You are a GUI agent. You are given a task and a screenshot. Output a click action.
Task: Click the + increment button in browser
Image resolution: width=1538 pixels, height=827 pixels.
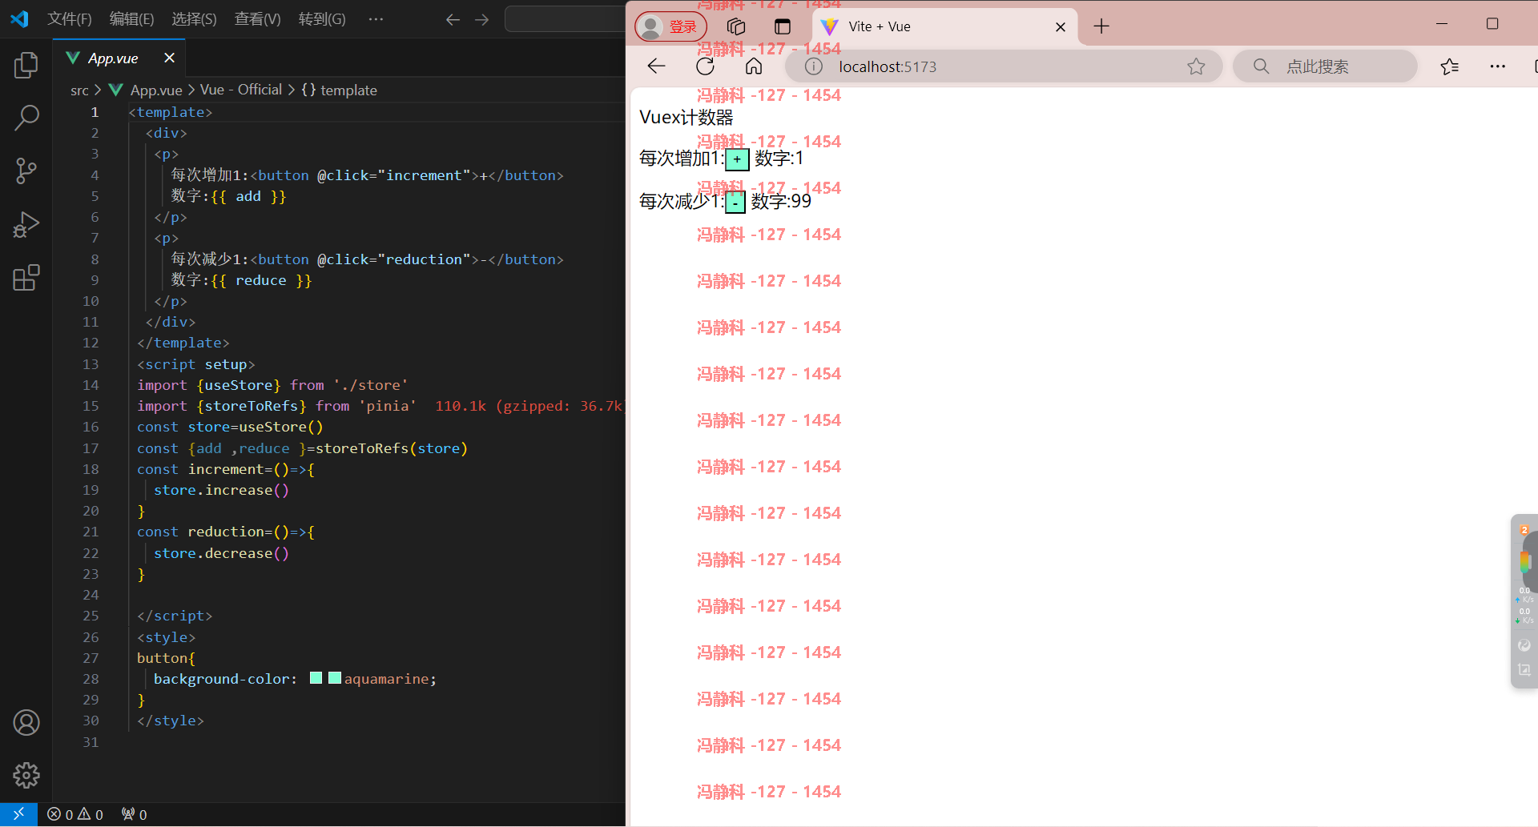[737, 159]
